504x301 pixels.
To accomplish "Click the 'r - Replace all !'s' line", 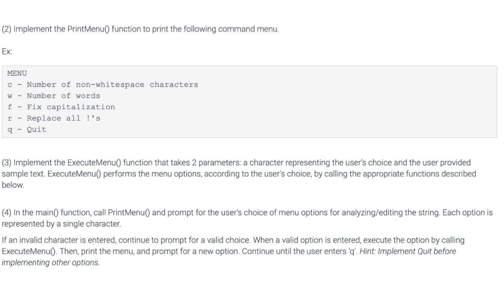I will tap(54, 118).
